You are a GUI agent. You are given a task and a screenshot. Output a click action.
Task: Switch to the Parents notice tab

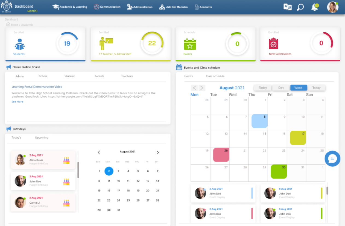pos(99,76)
